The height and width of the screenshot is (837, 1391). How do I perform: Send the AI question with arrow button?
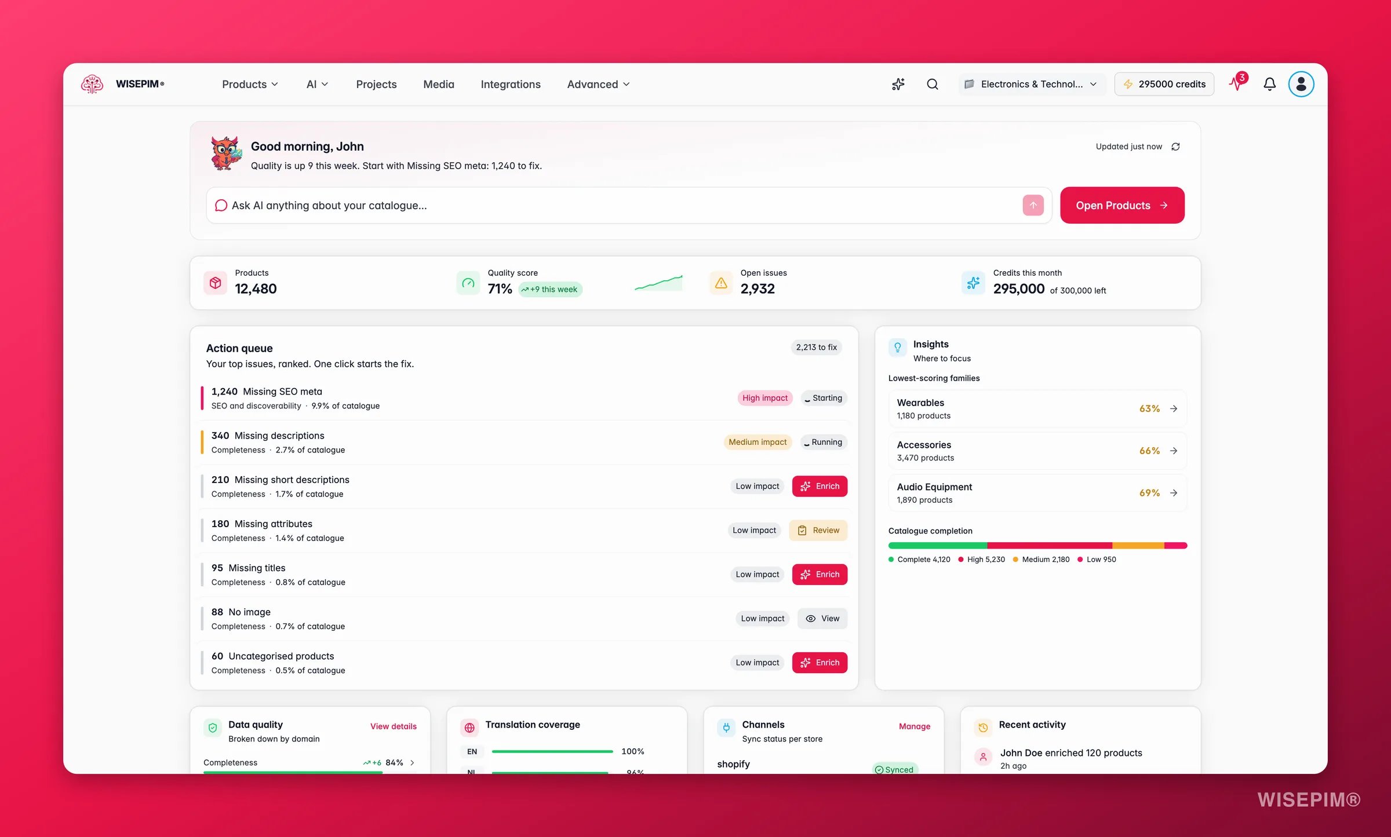click(x=1033, y=205)
